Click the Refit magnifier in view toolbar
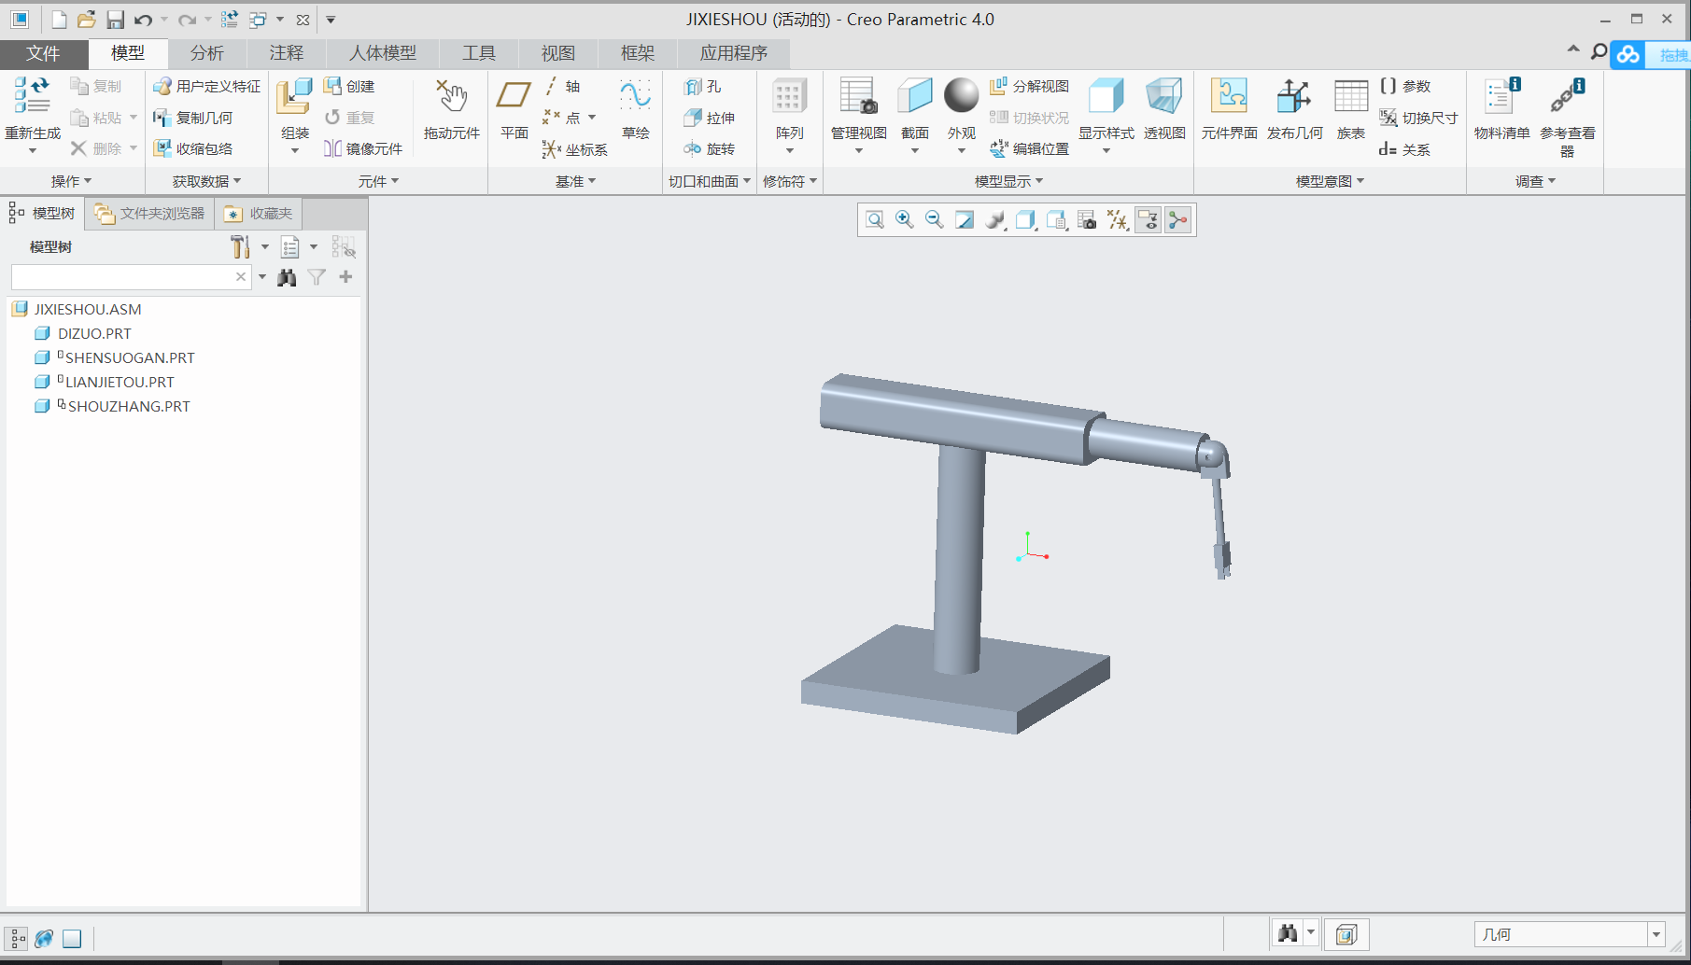This screenshot has height=965, width=1691. coord(874,220)
